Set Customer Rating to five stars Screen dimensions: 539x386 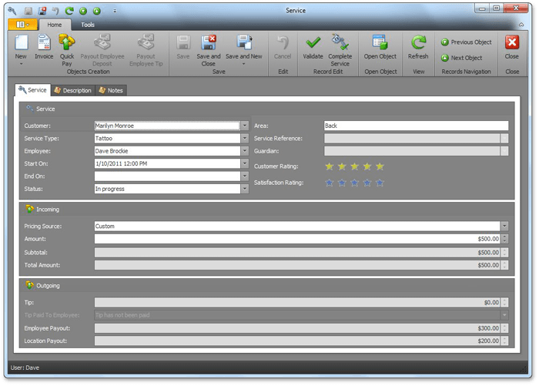(x=380, y=166)
